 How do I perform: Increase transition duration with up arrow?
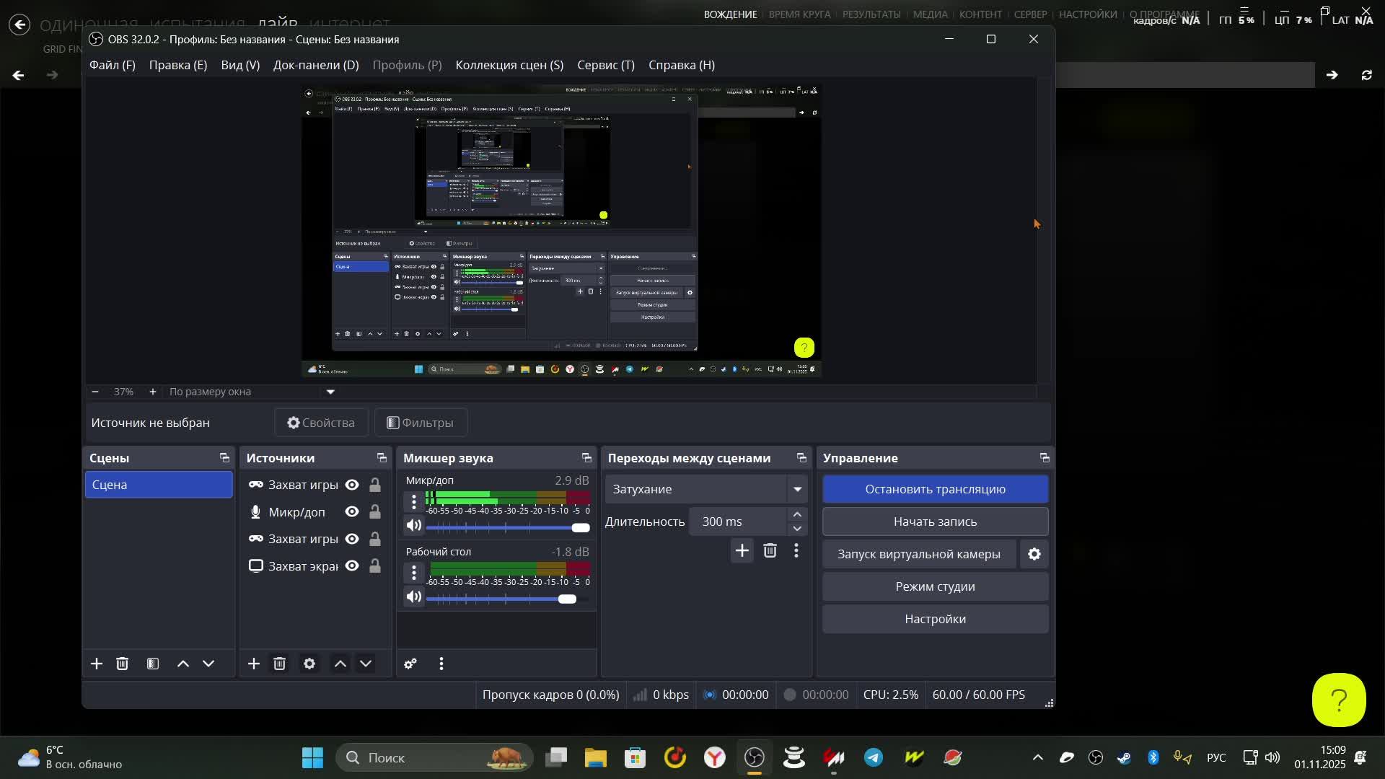click(x=797, y=514)
